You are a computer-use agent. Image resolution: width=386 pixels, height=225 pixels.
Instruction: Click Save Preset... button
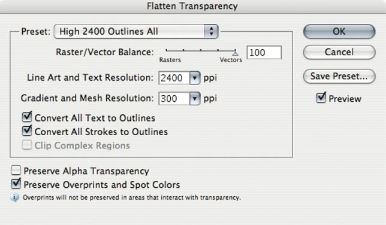click(x=339, y=76)
